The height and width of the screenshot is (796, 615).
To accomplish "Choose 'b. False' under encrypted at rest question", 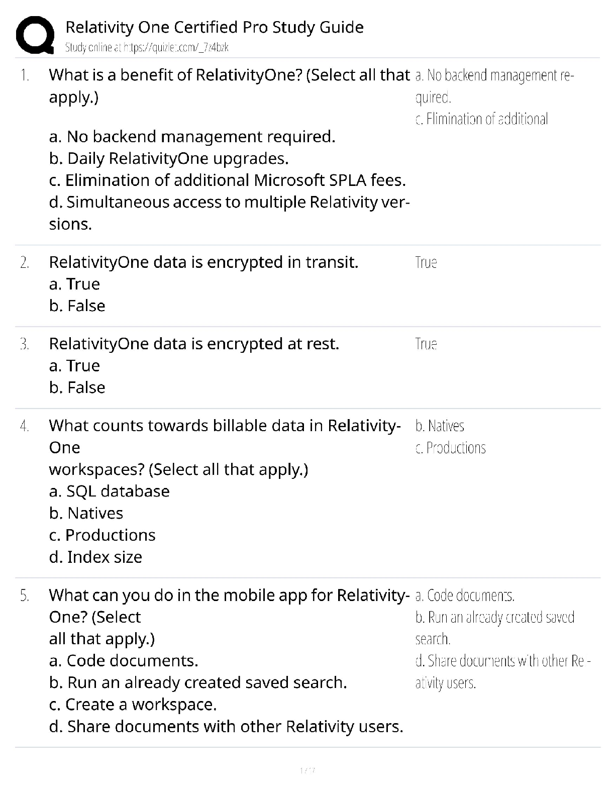I will (x=77, y=388).
